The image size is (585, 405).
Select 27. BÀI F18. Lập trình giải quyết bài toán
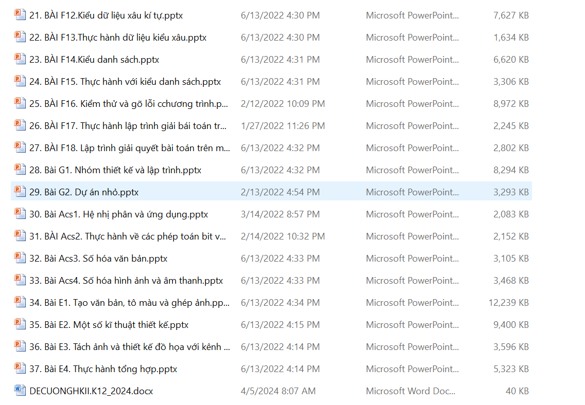pos(130,148)
